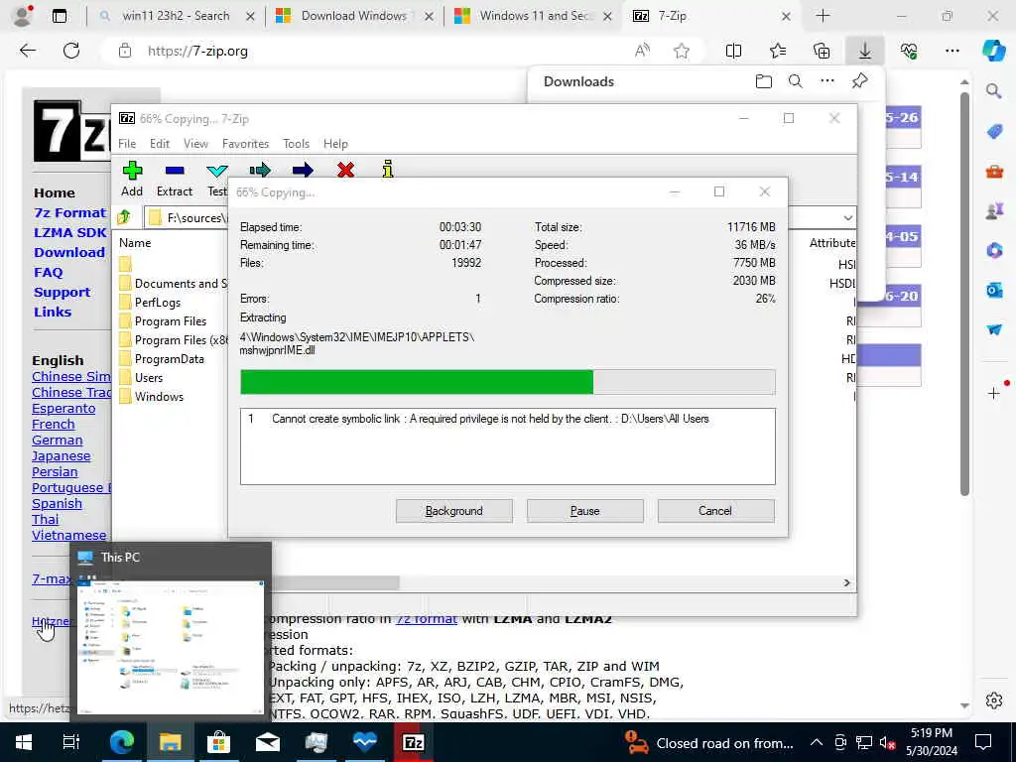
Task: Switch to Windows 11 and Sec tab
Action: (x=533, y=16)
